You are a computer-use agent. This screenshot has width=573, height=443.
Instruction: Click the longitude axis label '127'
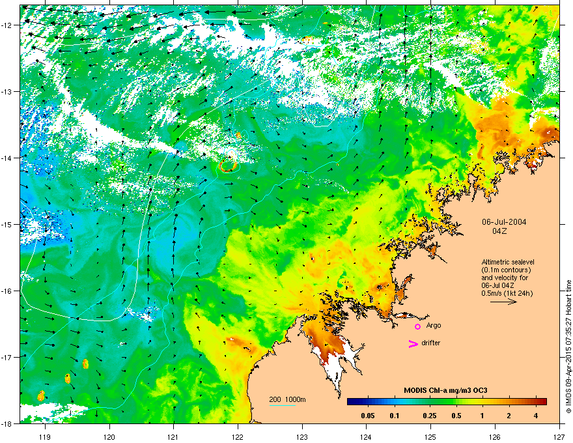click(559, 436)
